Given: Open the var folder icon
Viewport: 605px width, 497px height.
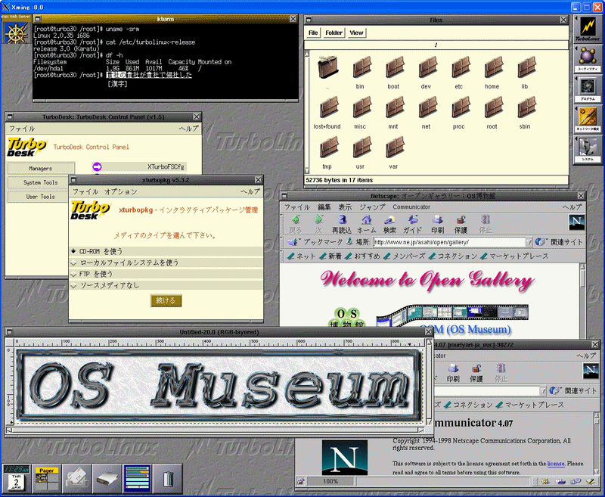Looking at the screenshot, I should [394, 148].
